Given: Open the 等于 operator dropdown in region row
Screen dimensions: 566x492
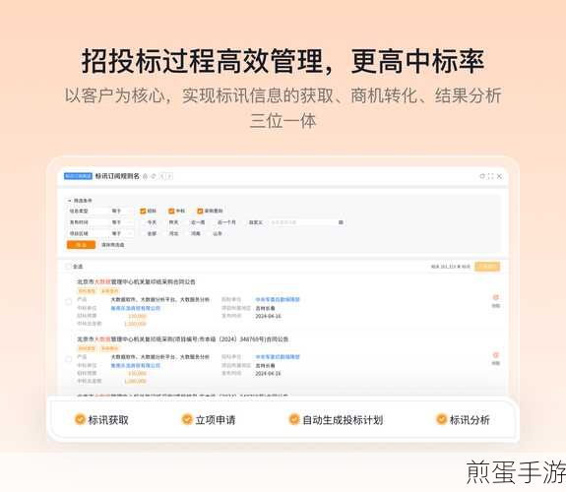Looking at the screenshot, I should click(x=121, y=233).
